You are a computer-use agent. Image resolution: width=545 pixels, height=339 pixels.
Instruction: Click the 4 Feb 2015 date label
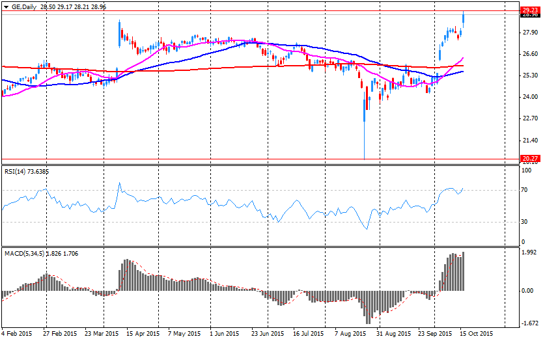(x=17, y=334)
